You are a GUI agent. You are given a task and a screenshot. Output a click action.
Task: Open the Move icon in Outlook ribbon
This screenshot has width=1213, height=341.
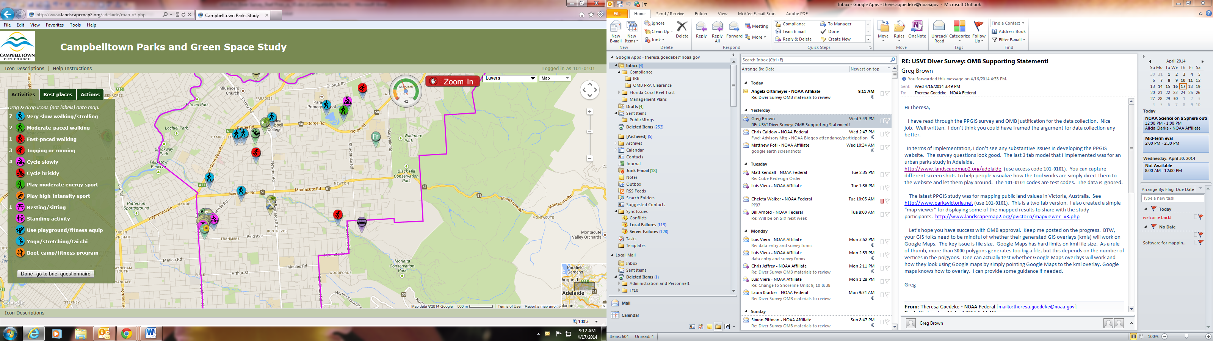coord(883,27)
